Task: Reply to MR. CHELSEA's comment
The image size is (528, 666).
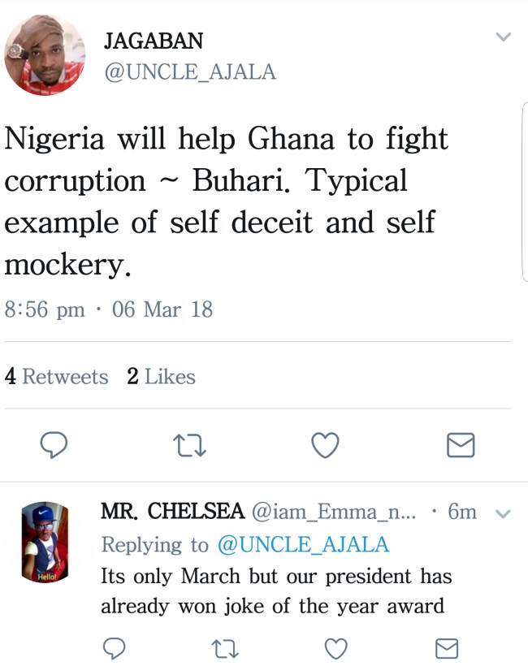Action: (115, 647)
